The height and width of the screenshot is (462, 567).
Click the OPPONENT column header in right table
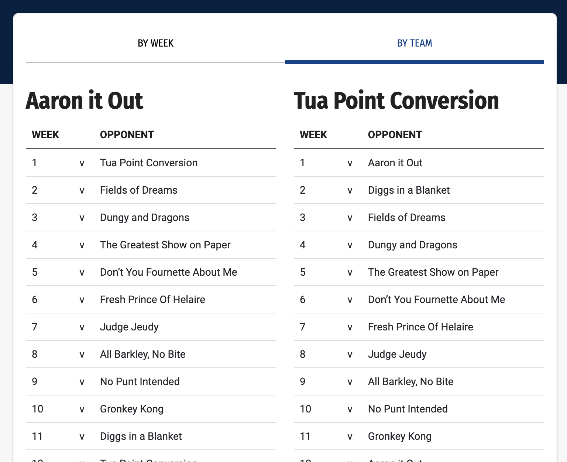[395, 135]
